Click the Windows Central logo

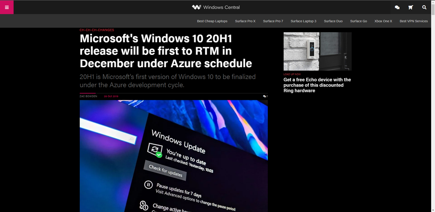click(216, 7)
